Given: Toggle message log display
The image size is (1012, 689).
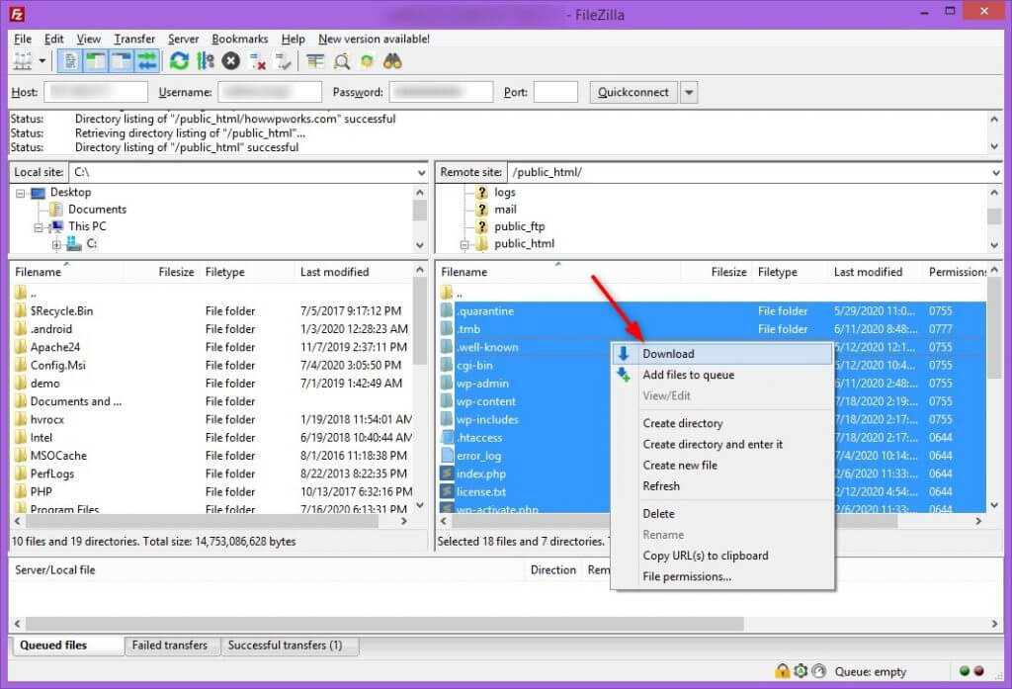Looking at the screenshot, I should [70, 61].
